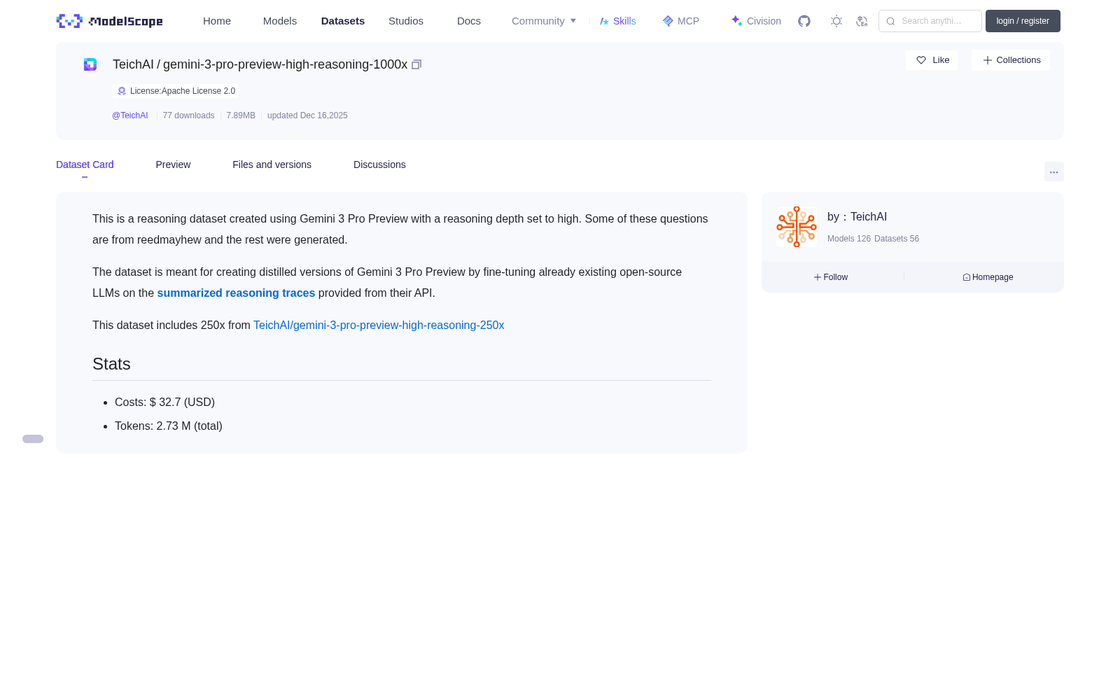Click the 'Costs: $ 32.7 (USD)' item
Image resolution: width=1120 pixels, height=700 pixels.
[x=164, y=402]
